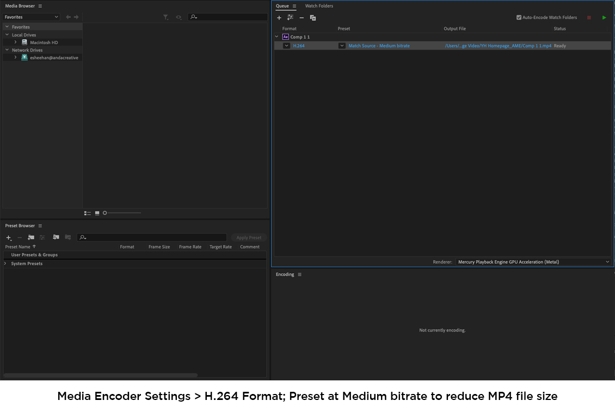Open the file type filter icon
The width and height of the screenshot is (615, 413).
[166, 17]
